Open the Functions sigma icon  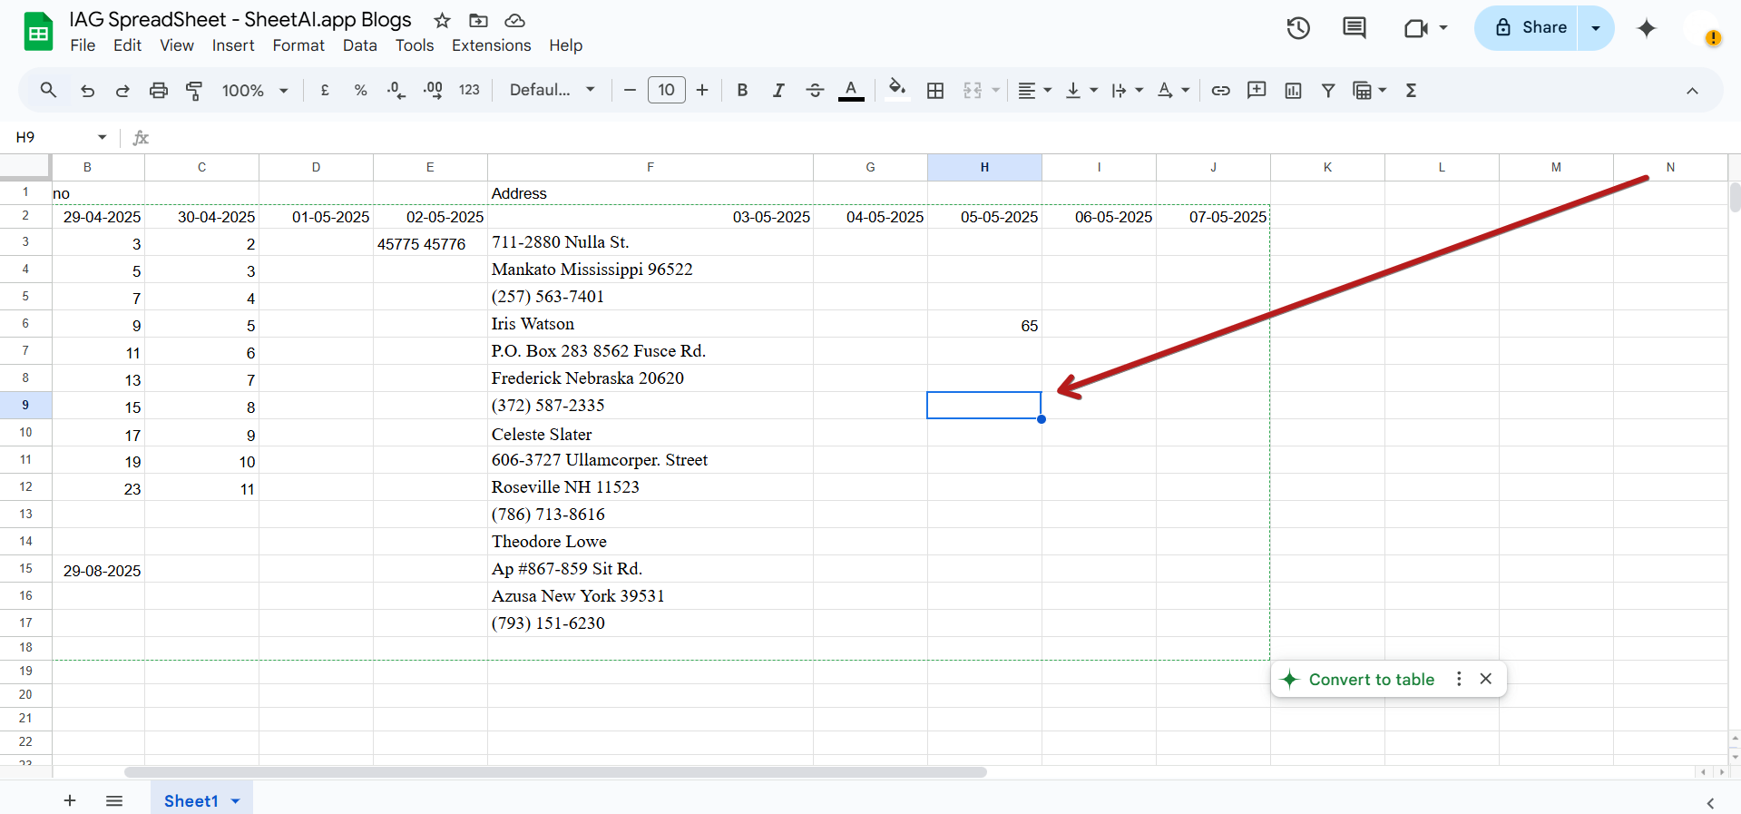click(1411, 90)
